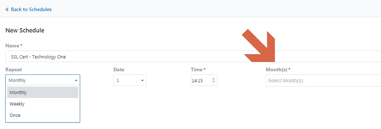Viewport: 381px width, 129px height.
Task: Choose Weekly from the Repeat list
Action: click(x=43, y=104)
